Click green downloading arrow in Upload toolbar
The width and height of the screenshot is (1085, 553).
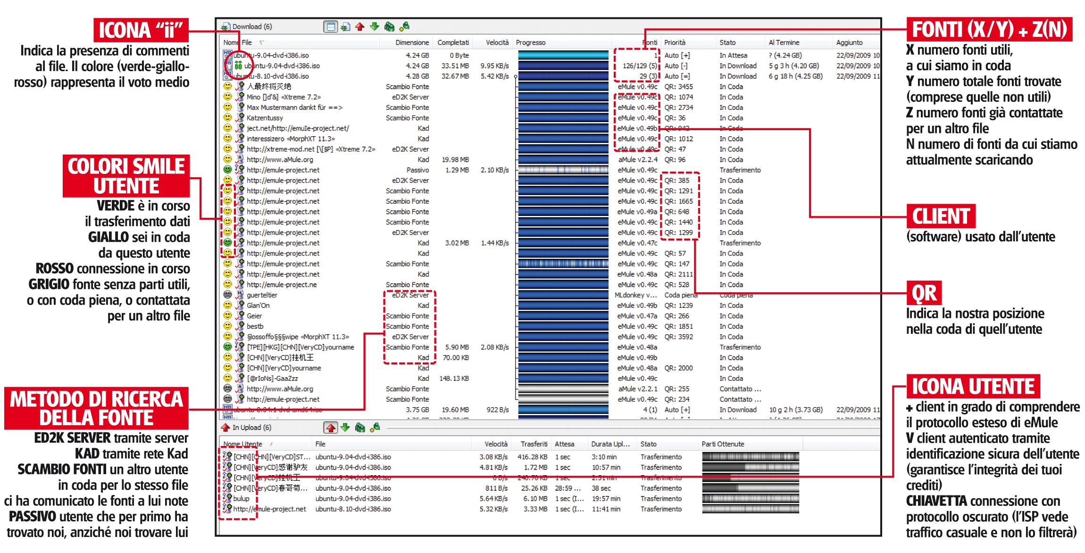[x=345, y=428]
